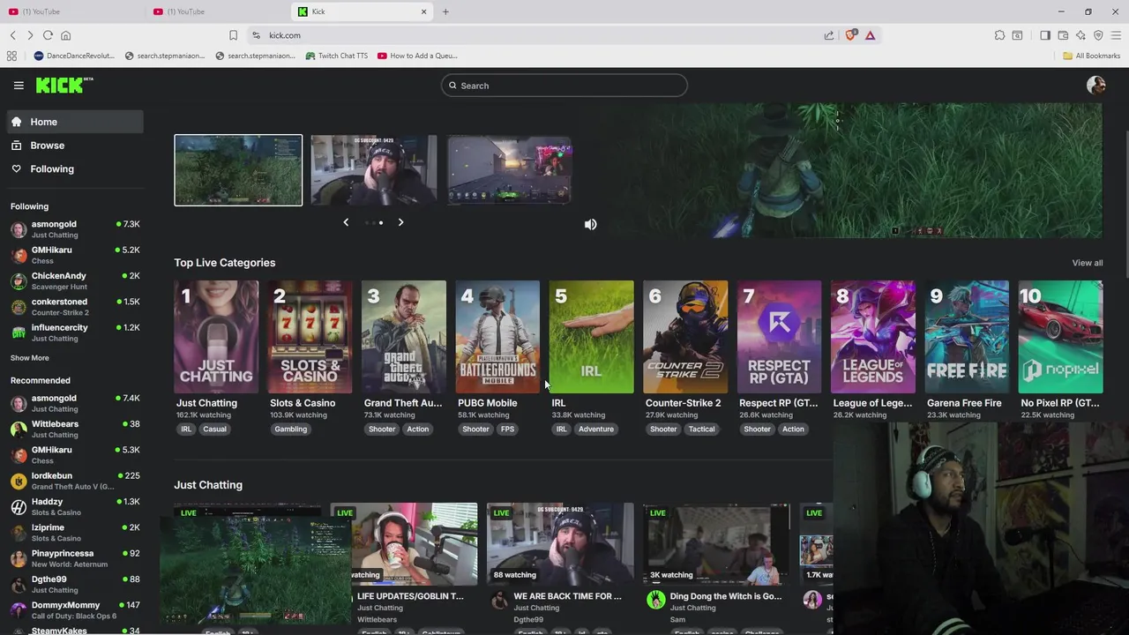Reload the current page

click(x=48, y=35)
